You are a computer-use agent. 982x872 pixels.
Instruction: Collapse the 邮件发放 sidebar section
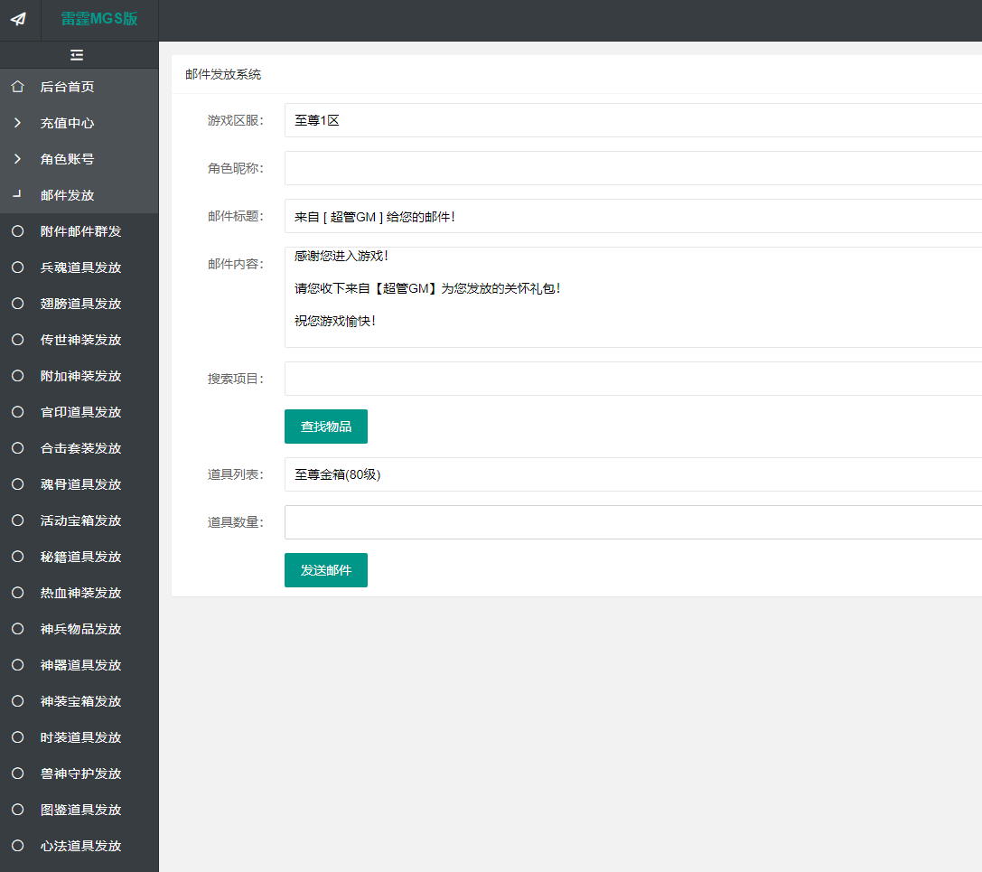tap(67, 195)
